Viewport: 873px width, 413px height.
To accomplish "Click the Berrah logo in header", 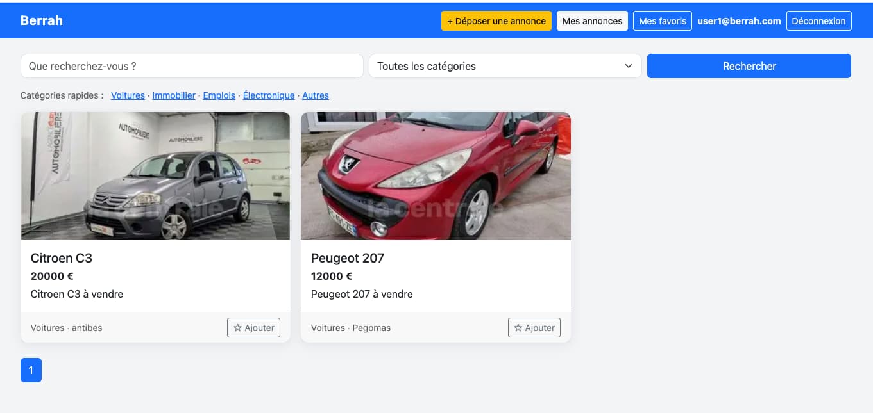I will (42, 20).
